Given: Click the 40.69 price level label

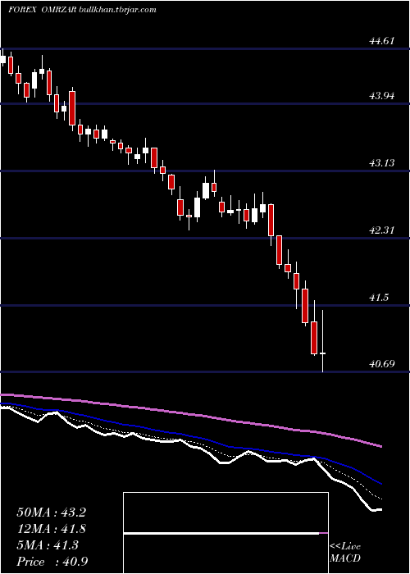Looking at the screenshot, I should point(382,364).
